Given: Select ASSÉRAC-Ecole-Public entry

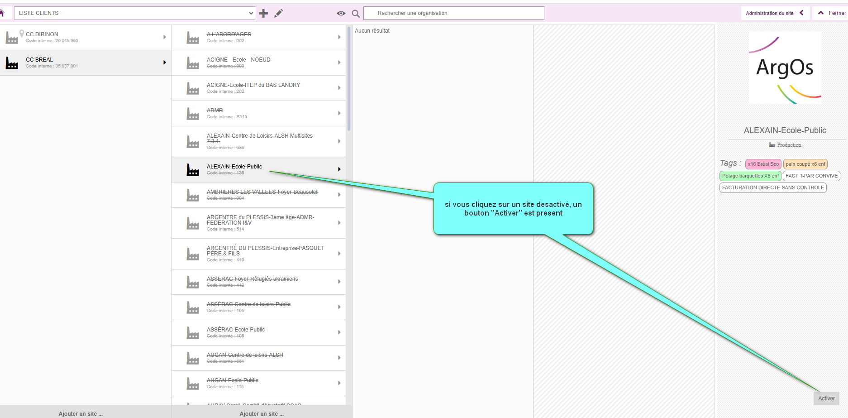Looking at the screenshot, I should [258, 332].
